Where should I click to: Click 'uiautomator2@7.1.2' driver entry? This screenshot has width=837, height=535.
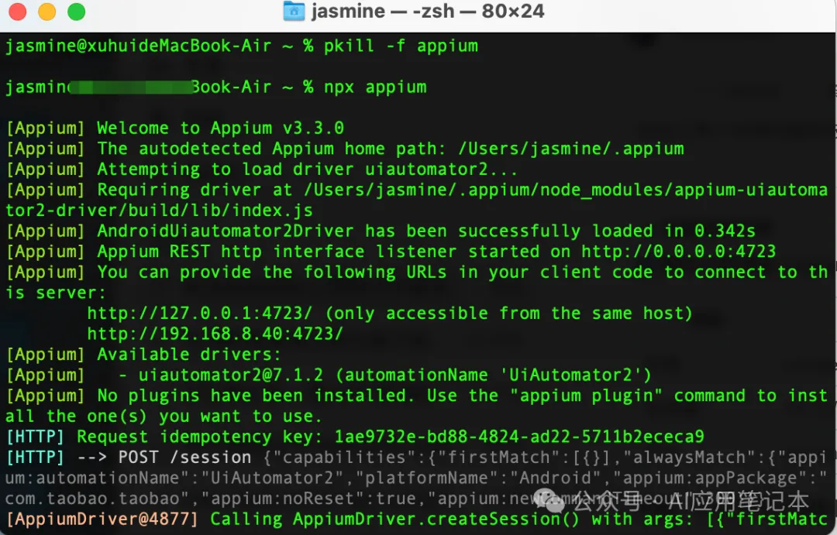click(x=231, y=375)
